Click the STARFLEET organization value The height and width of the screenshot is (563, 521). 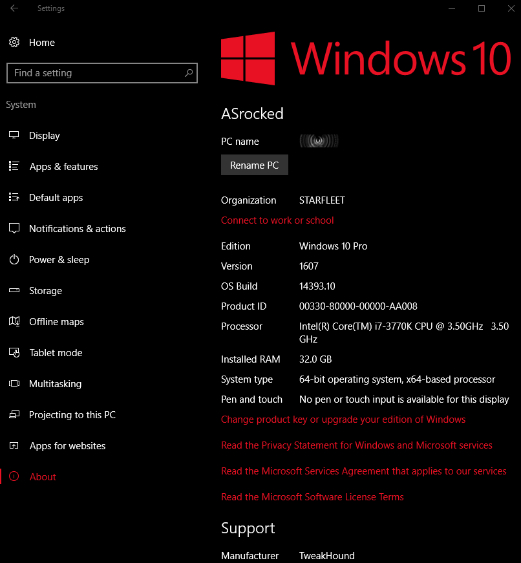click(322, 200)
